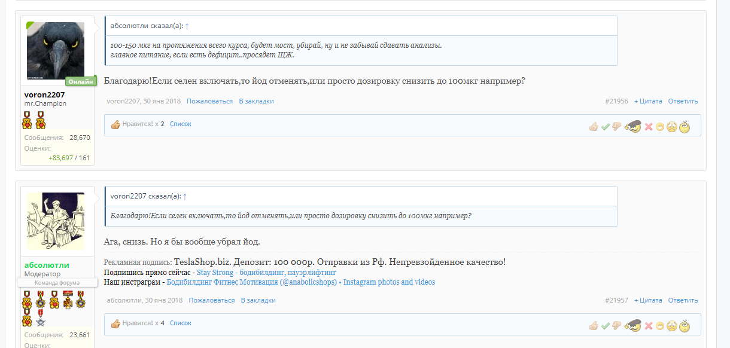Rate voron2207's post with thumbs up icon

(x=594, y=127)
